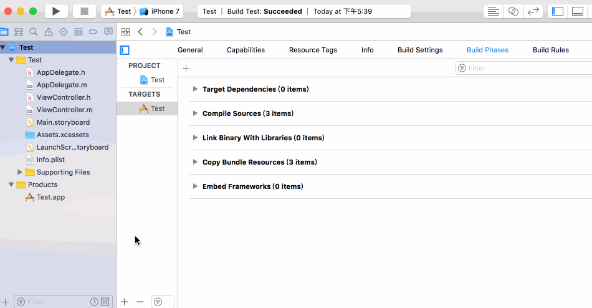Image resolution: width=592 pixels, height=308 pixels.
Task: Expand the Supporting Files folder
Action: pos(20,172)
